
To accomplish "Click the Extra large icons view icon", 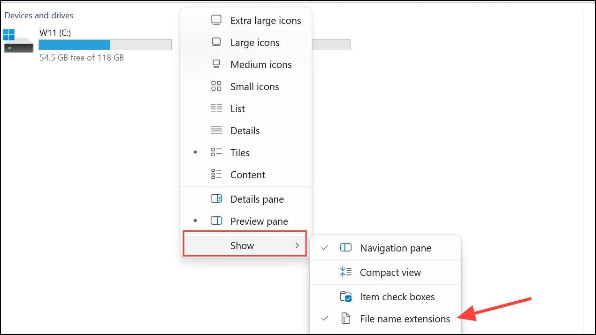I will 216,20.
